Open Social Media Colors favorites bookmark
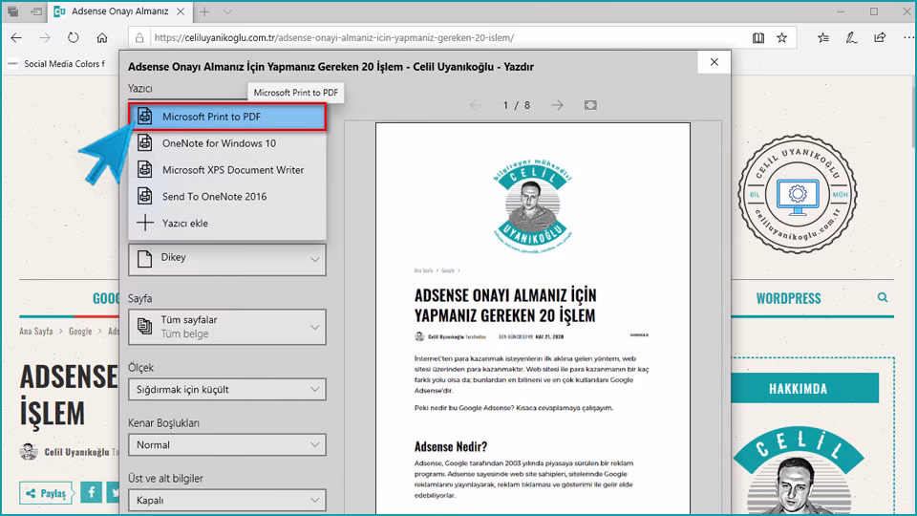 56,64
